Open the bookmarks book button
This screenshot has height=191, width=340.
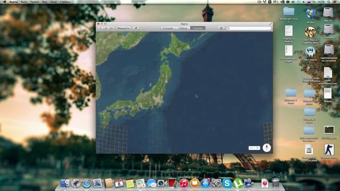[221, 28]
